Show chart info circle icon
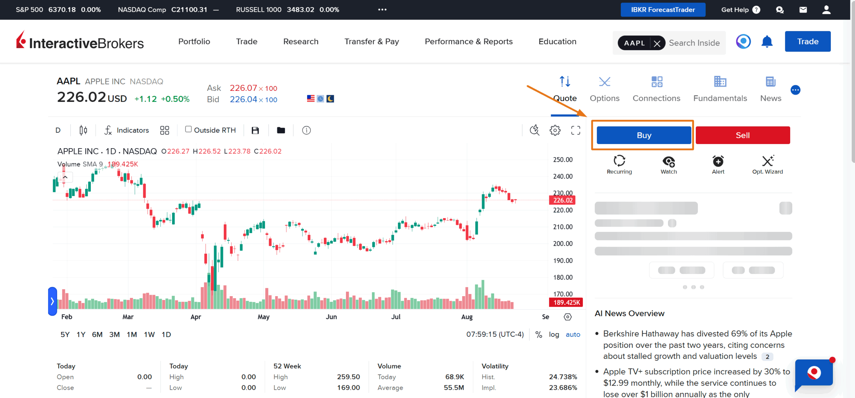The width and height of the screenshot is (855, 398). pos(306,130)
